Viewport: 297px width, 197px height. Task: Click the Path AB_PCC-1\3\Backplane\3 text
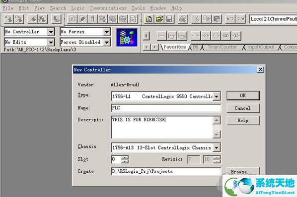[40, 49]
